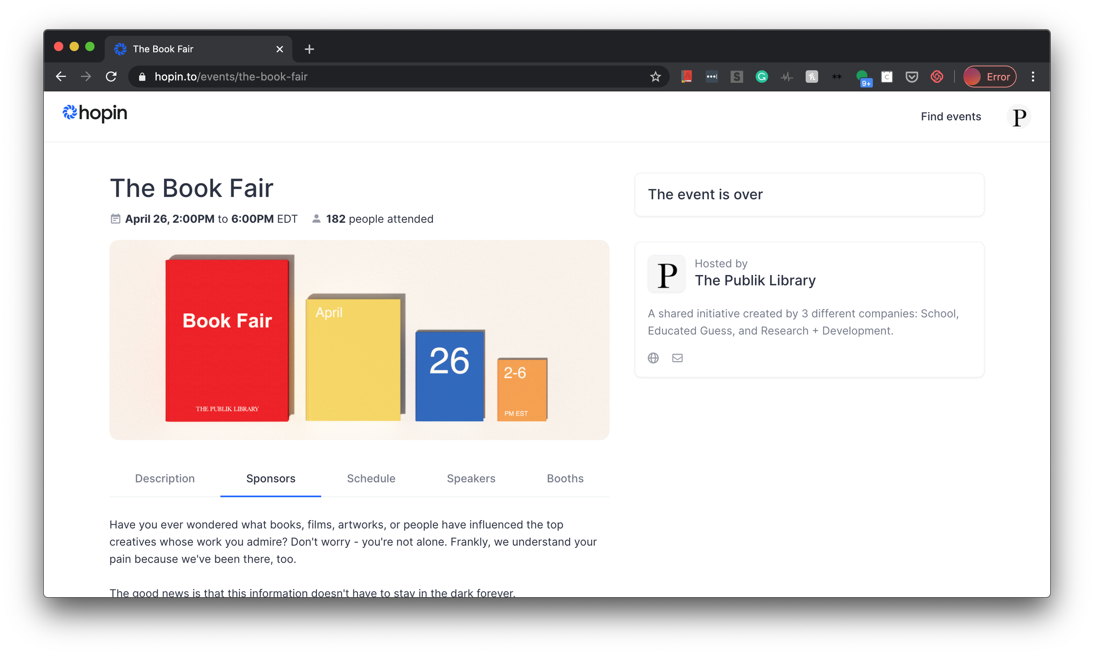This screenshot has width=1094, height=655.
Task: Switch to the Schedule tab
Action: pos(371,479)
